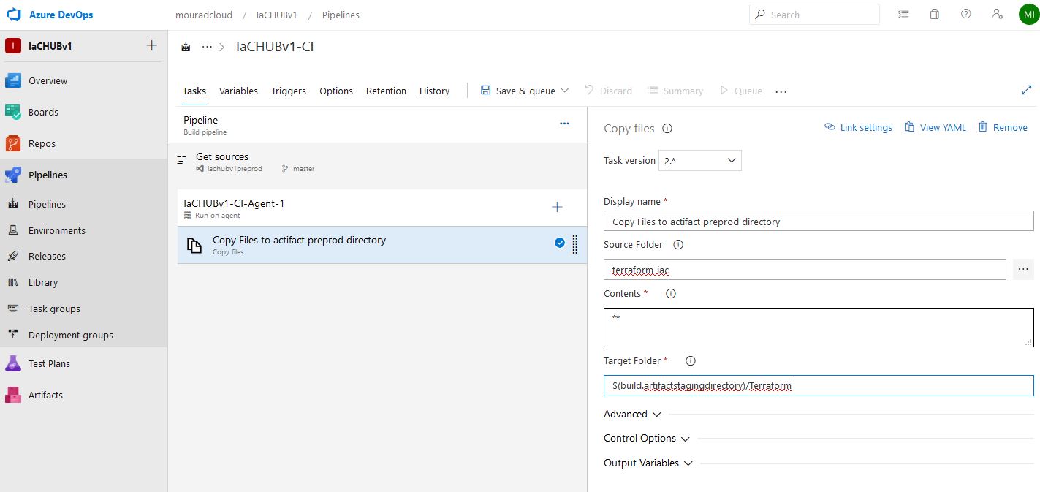This screenshot has height=492, width=1040.
Task: Open the Artifacts section
Action: 46,395
